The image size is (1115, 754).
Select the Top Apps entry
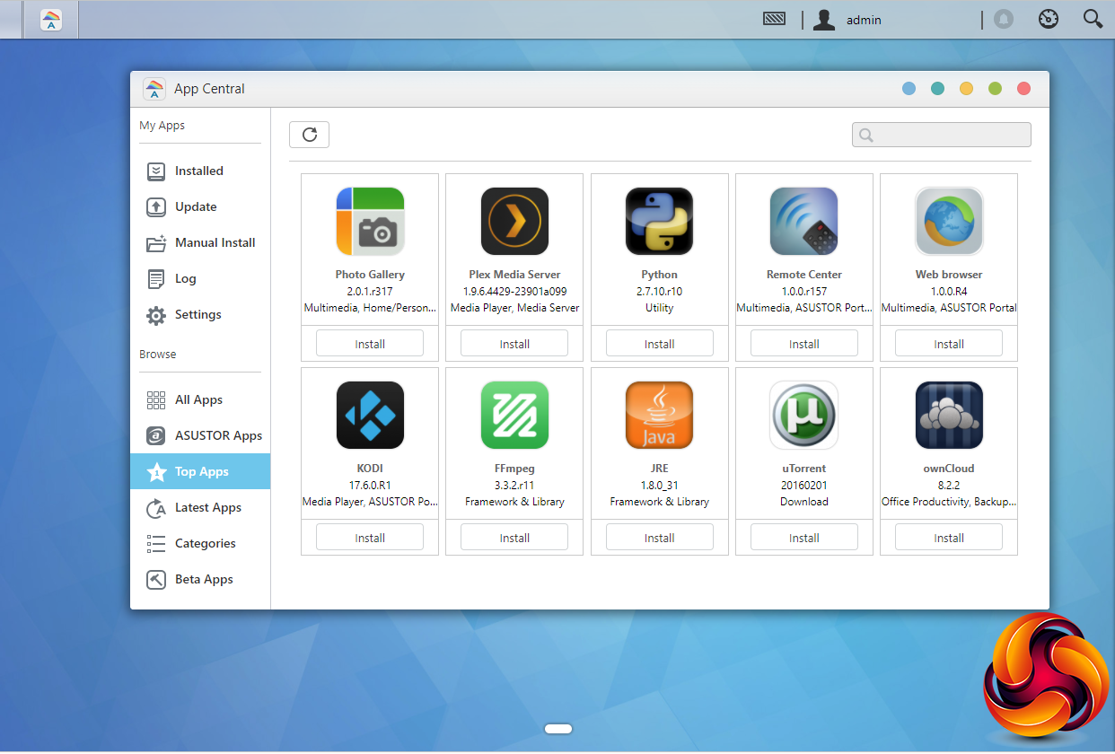pos(200,471)
